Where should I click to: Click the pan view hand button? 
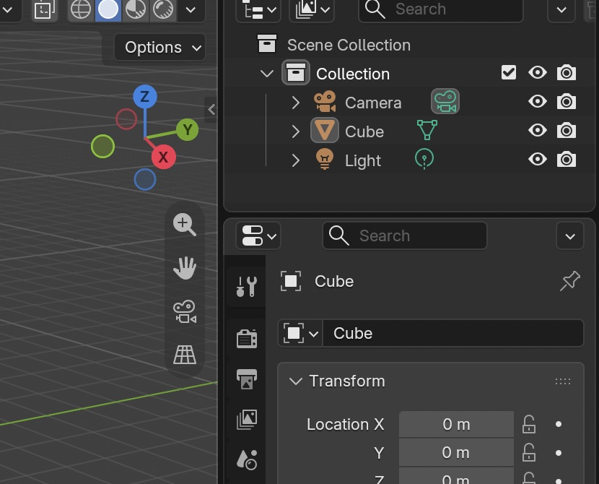pyautogui.click(x=185, y=267)
